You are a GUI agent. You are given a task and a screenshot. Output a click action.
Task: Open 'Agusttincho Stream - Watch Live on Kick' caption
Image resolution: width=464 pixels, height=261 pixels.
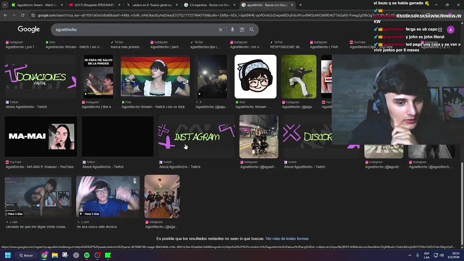pyautogui.click(x=153, y=107)
